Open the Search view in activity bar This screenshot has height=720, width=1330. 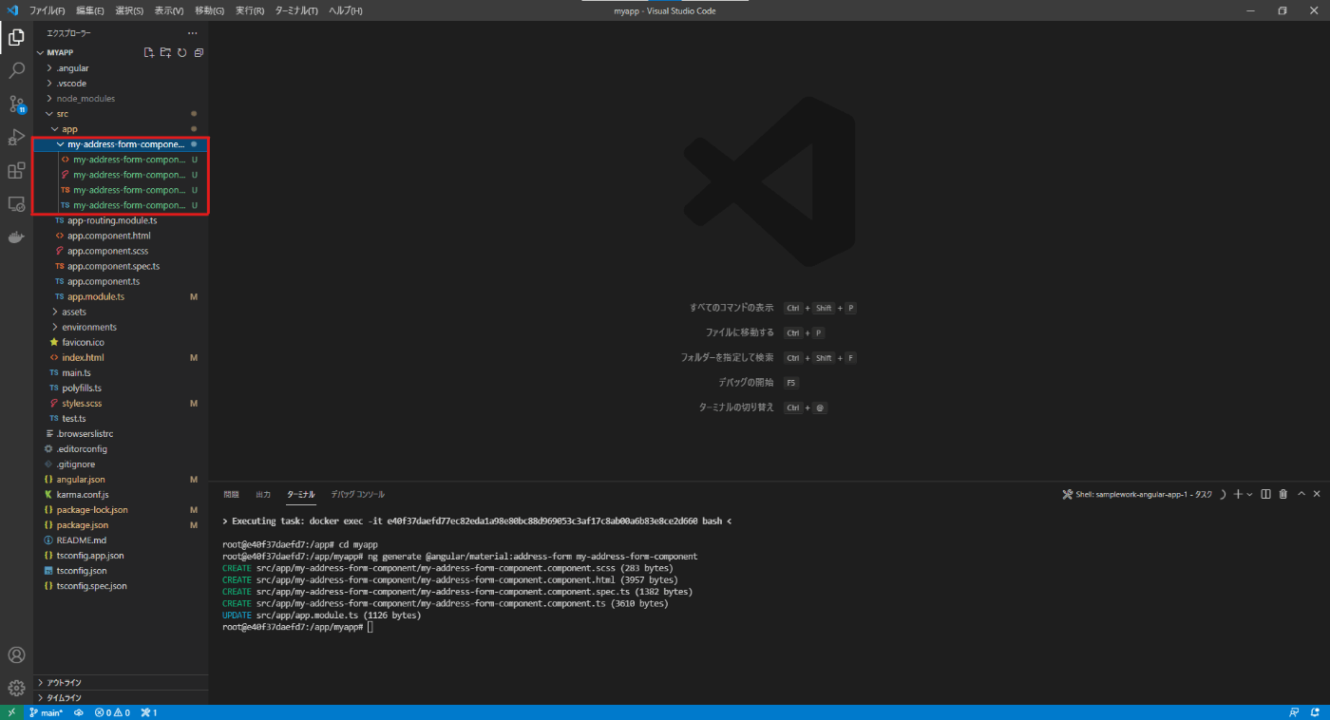16,71
